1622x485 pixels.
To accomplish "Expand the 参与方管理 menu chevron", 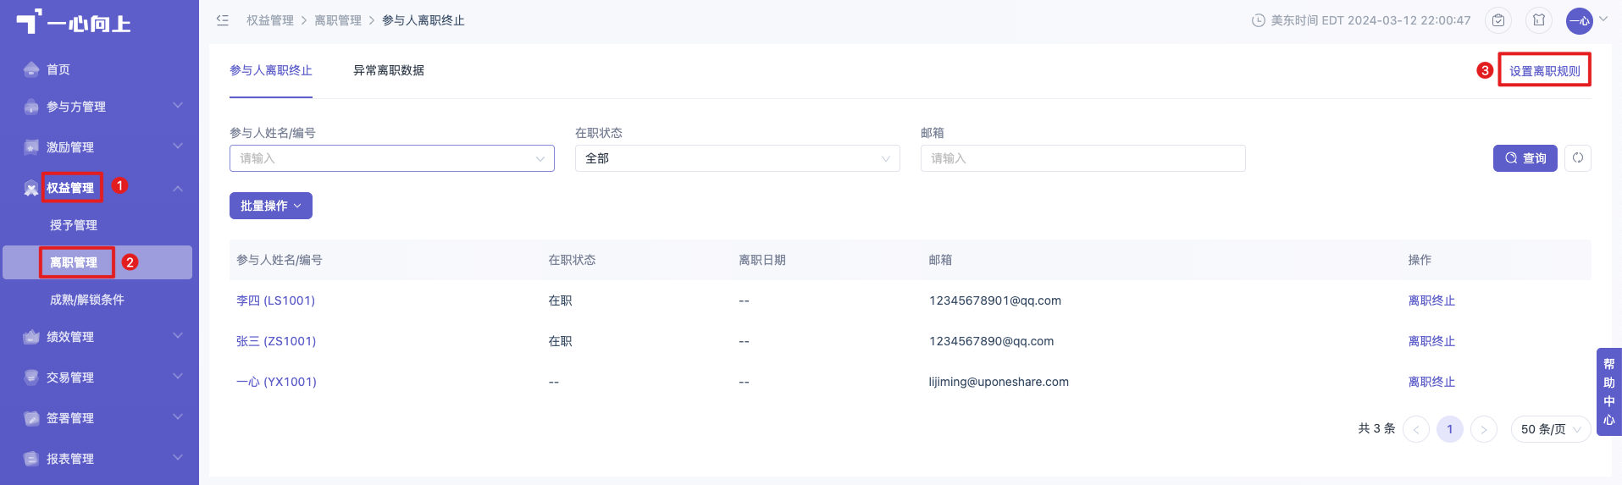I will click(178, 106).
